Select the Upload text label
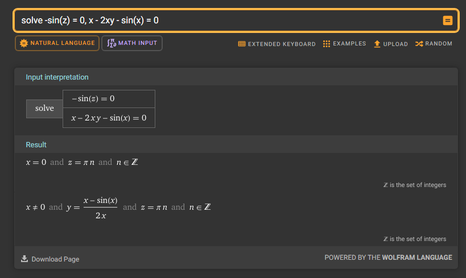This screenshot has width=466, height=278. pyautogui.click(x=395, y=44)
